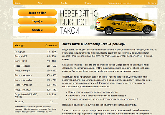This screenshot has height=115, width=165.
Task: Select the По городу tariff row
Action: [36, 52]
